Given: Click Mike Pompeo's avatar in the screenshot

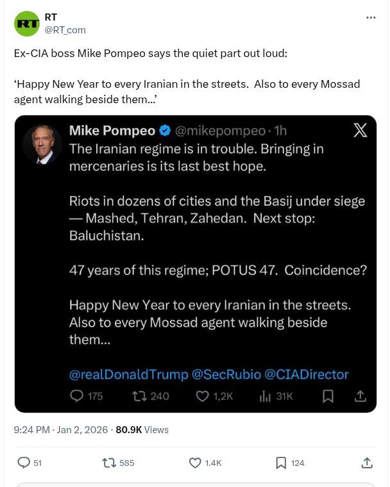Looking at the screenshot, I should coord(42,144).
